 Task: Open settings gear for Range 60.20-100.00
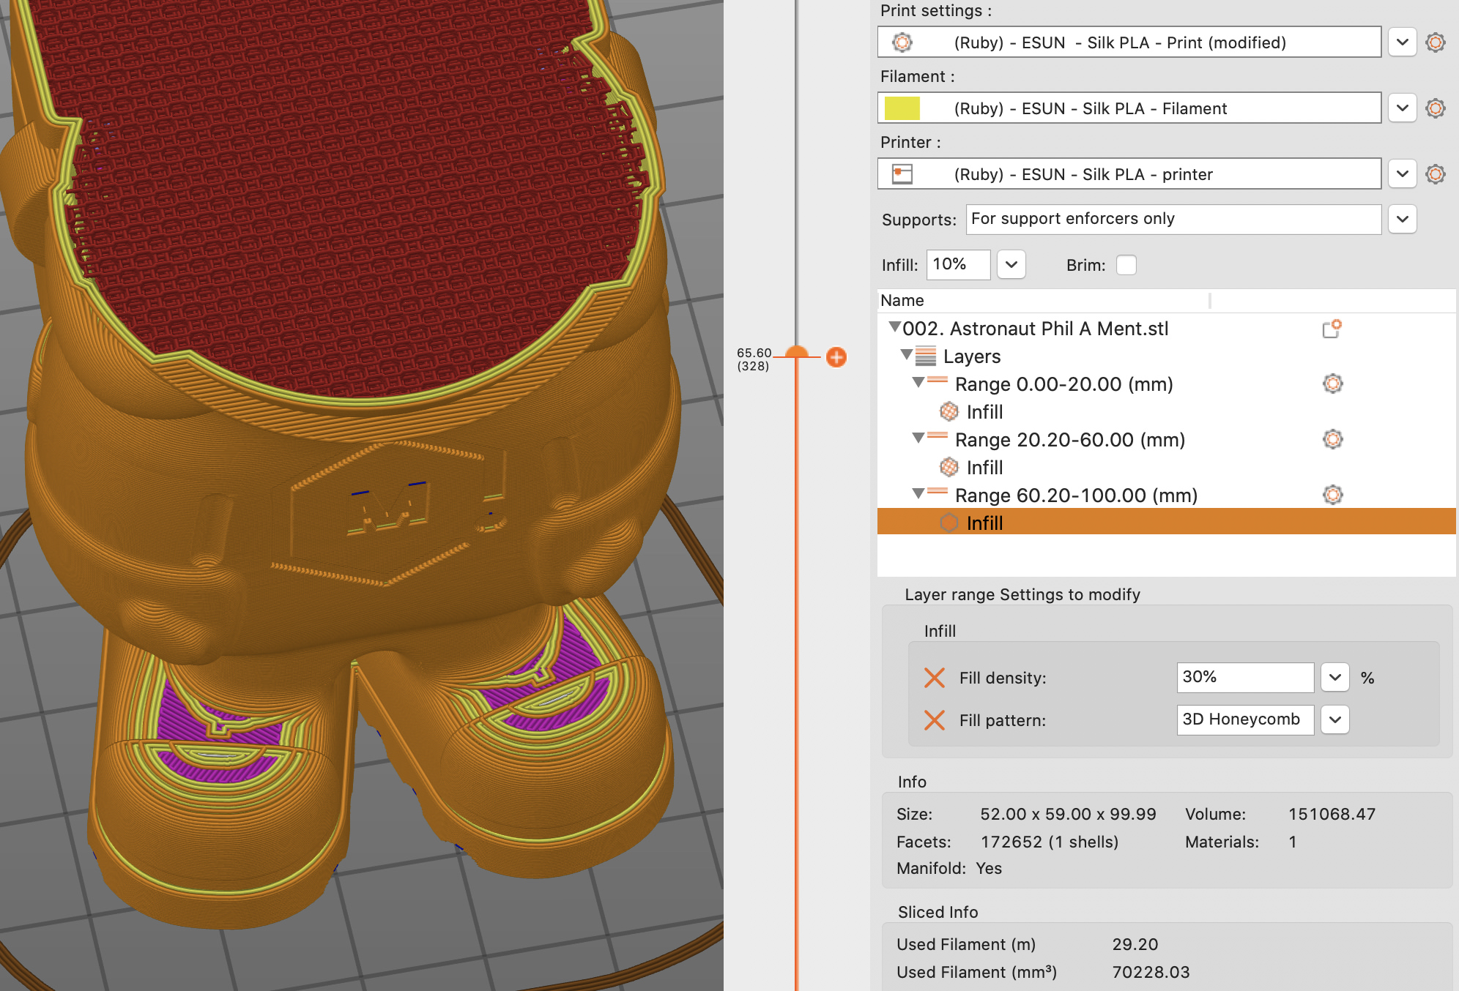[x=1332, y=495]
